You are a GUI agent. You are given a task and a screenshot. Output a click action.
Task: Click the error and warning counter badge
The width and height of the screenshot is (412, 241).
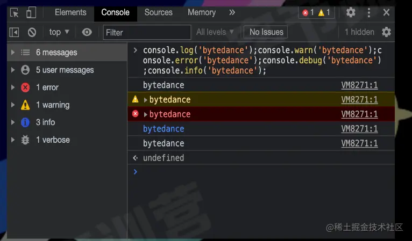(x=316, y=12)
